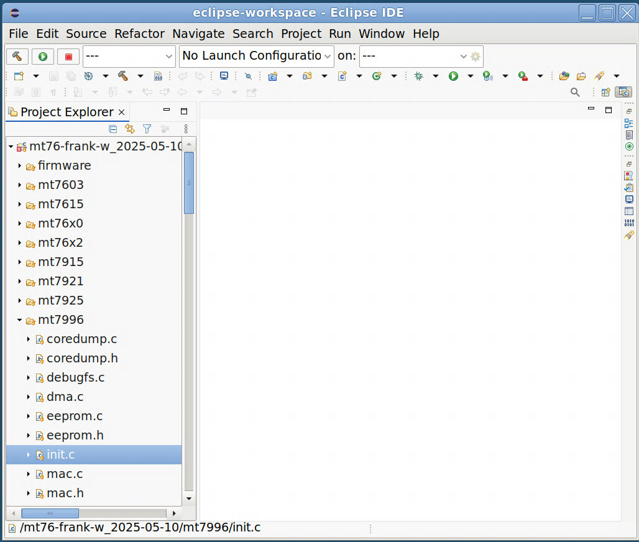This screenshot has height=542, width=639.
Task: Open the Source menu
Action: point(86,34)
